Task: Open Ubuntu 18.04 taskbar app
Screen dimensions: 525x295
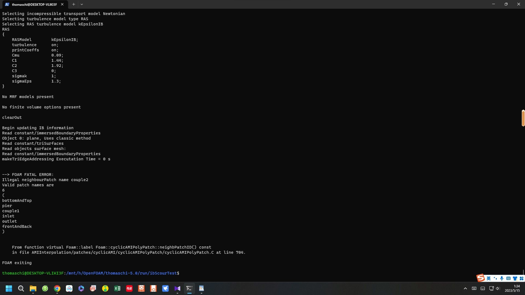Action: tap(141, 288)
